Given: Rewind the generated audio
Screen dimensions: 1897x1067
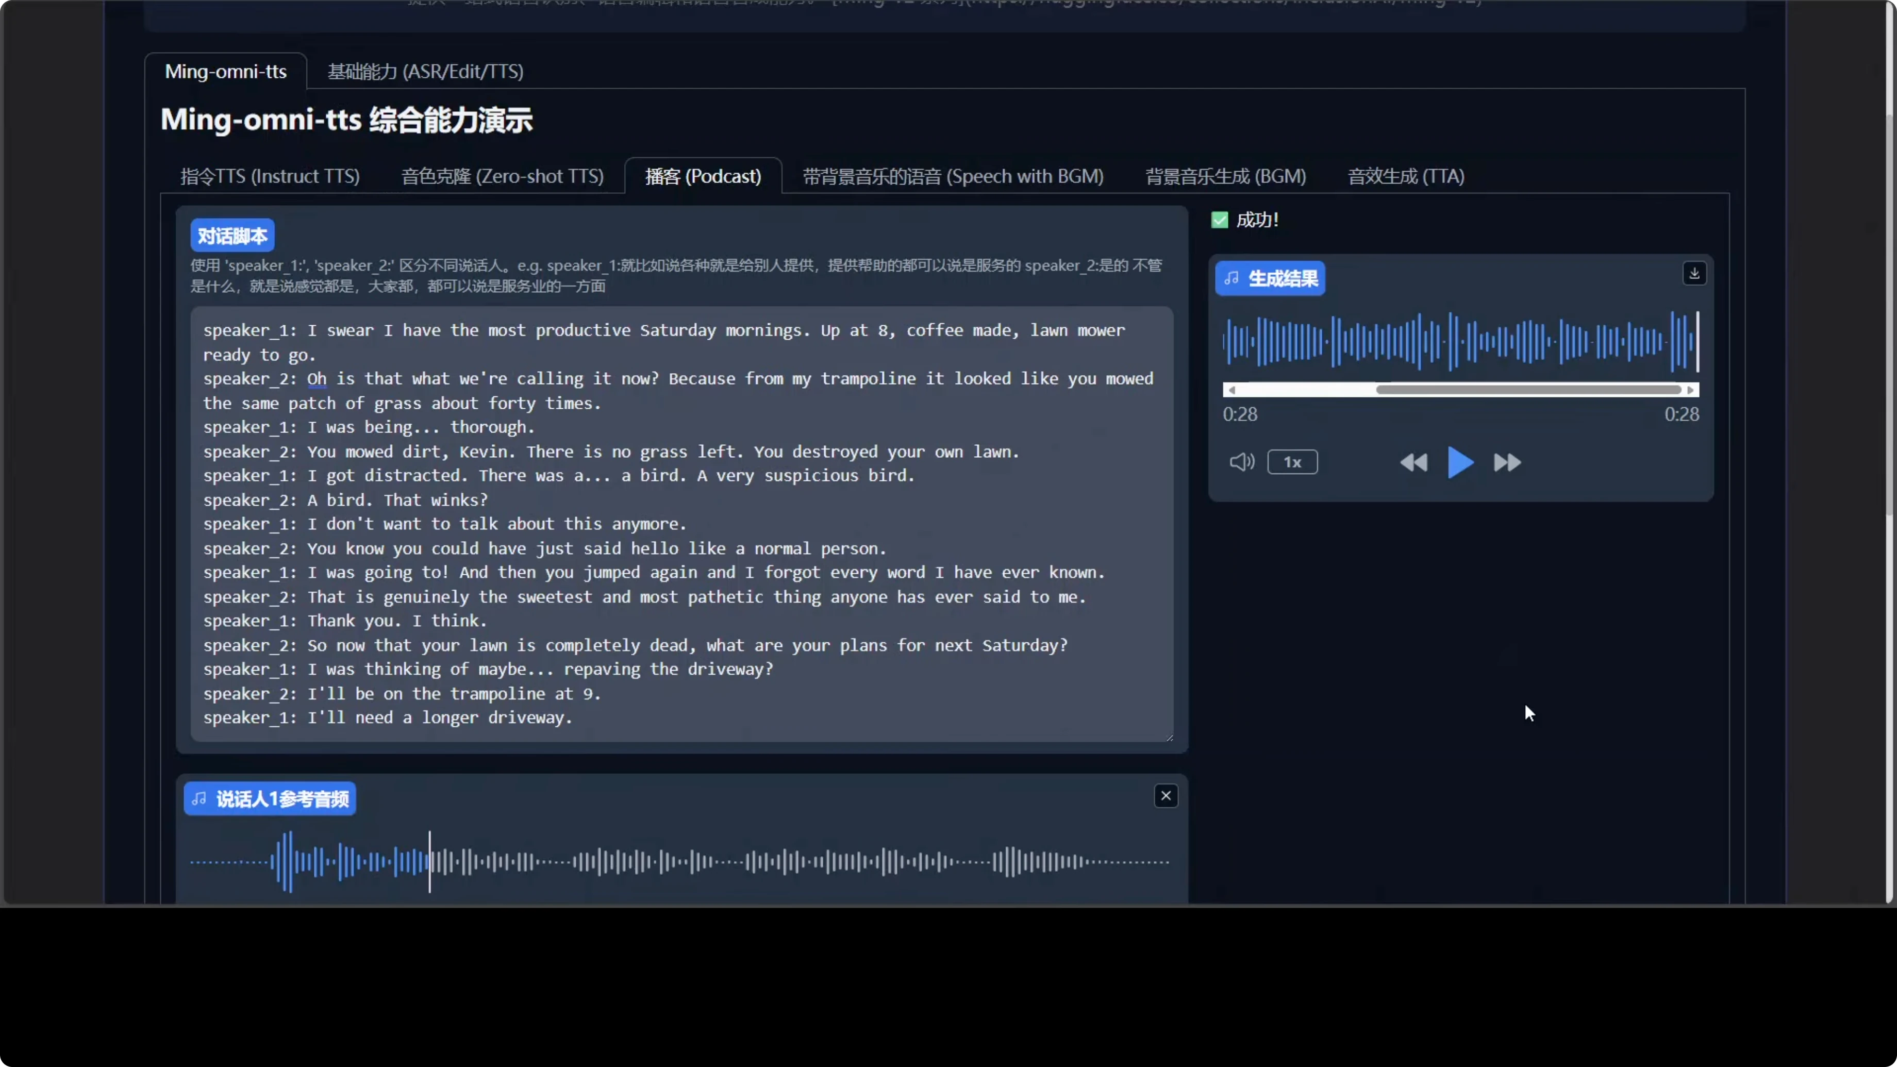Looking at the screenshot, I should click(1413, 462).
